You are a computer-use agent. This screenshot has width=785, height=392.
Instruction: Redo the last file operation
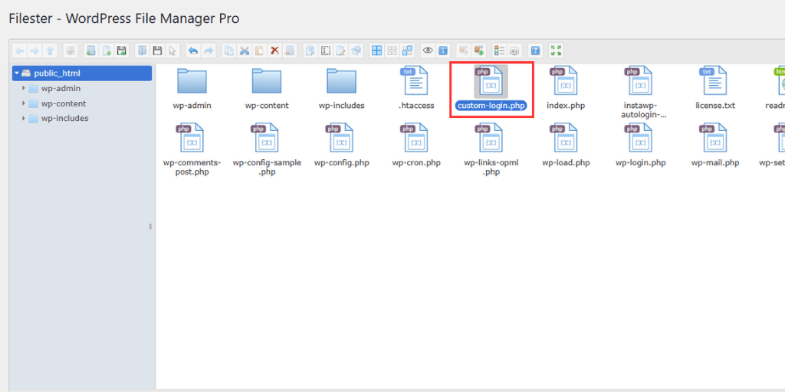click(x=209, y=51)
